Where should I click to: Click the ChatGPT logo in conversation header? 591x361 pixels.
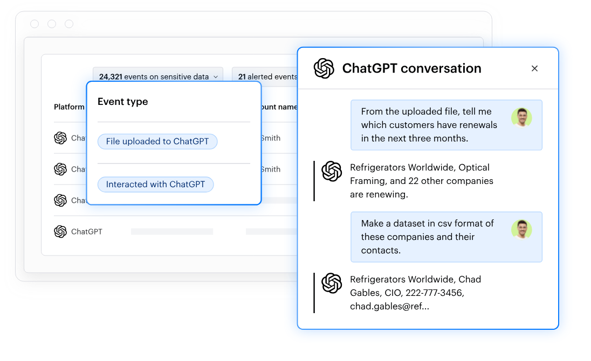pos(324,68)
